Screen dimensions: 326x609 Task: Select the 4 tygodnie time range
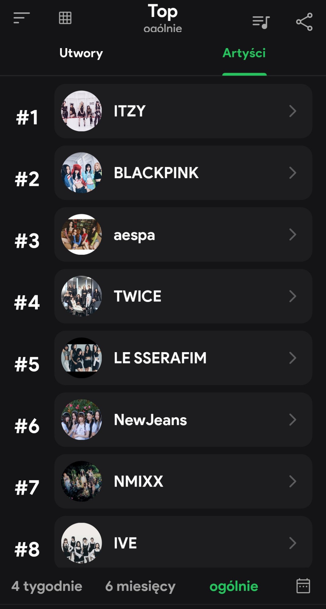(47, 586)
